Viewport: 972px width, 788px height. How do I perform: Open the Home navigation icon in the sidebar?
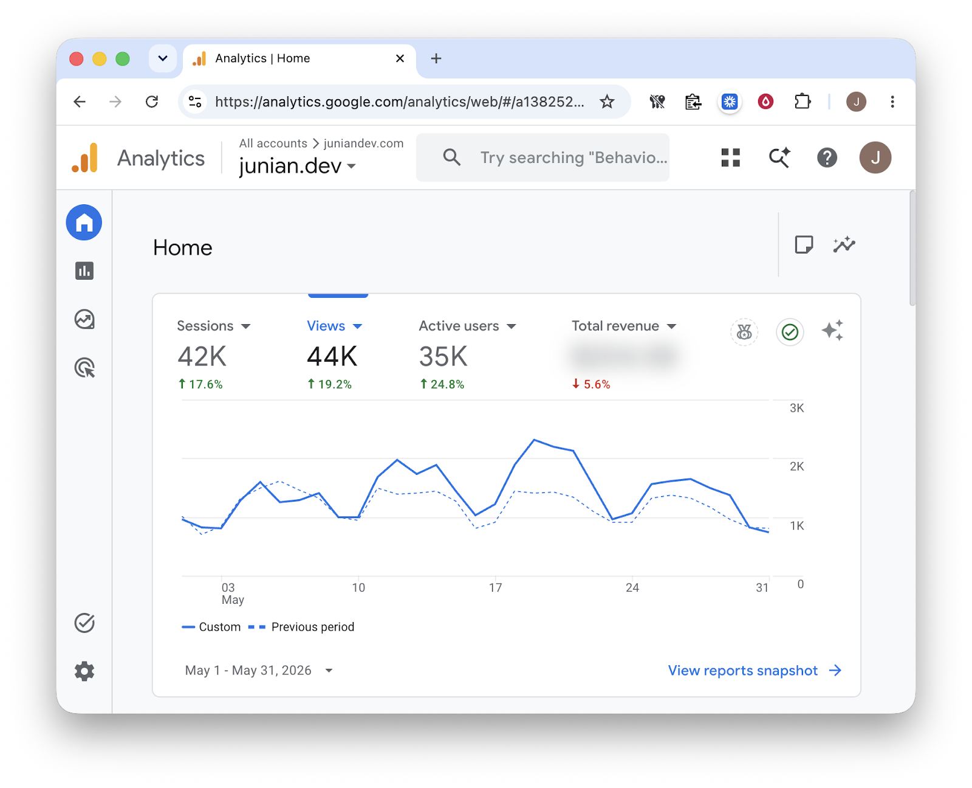(84, 223)
